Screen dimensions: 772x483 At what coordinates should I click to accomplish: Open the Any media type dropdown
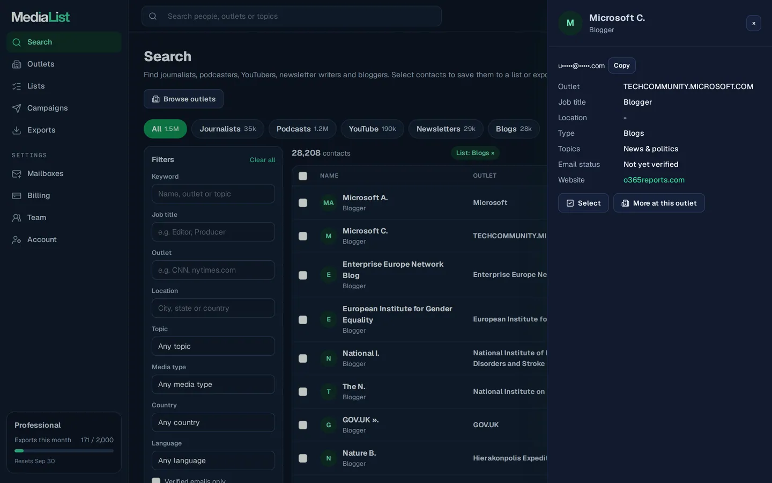pos(213,384)
